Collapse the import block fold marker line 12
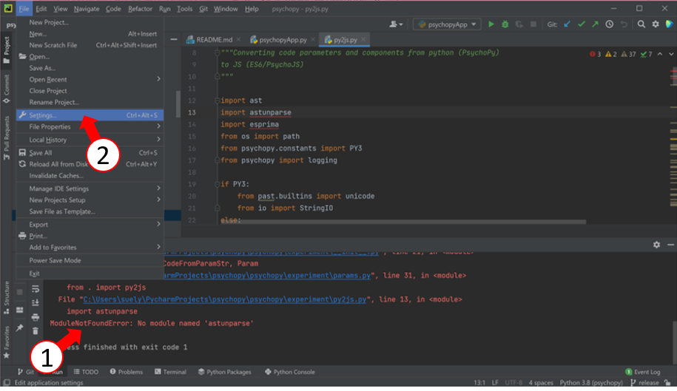 [x=218, y=101]
